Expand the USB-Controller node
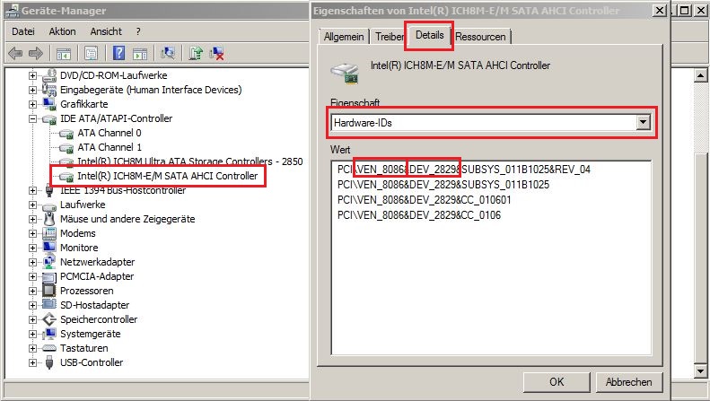This screenshot has height=401, width=710. (32, 363)
